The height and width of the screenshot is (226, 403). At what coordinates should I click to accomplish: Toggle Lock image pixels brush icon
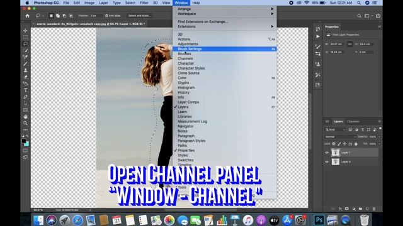coord(339,144)
